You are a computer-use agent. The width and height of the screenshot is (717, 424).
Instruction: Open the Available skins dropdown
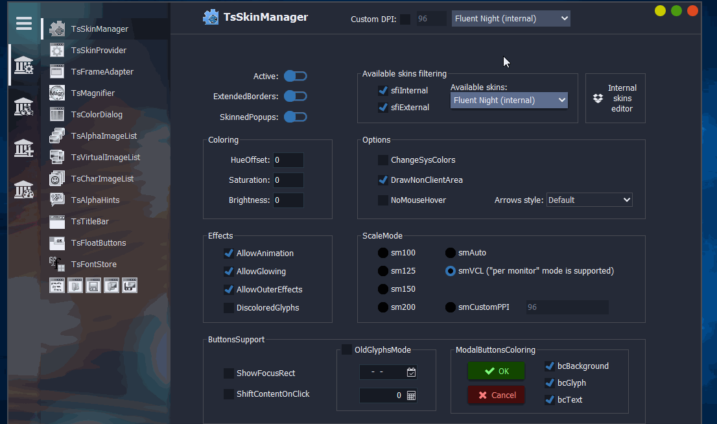pyautogui.click(x=509, y=100)
